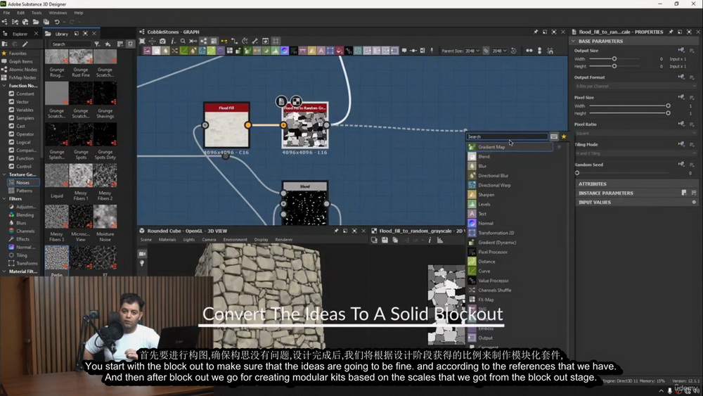Click the camera snapshot icon in graph toolbar
Viewport: 703px width, 396px height.
tap(163, 41)
